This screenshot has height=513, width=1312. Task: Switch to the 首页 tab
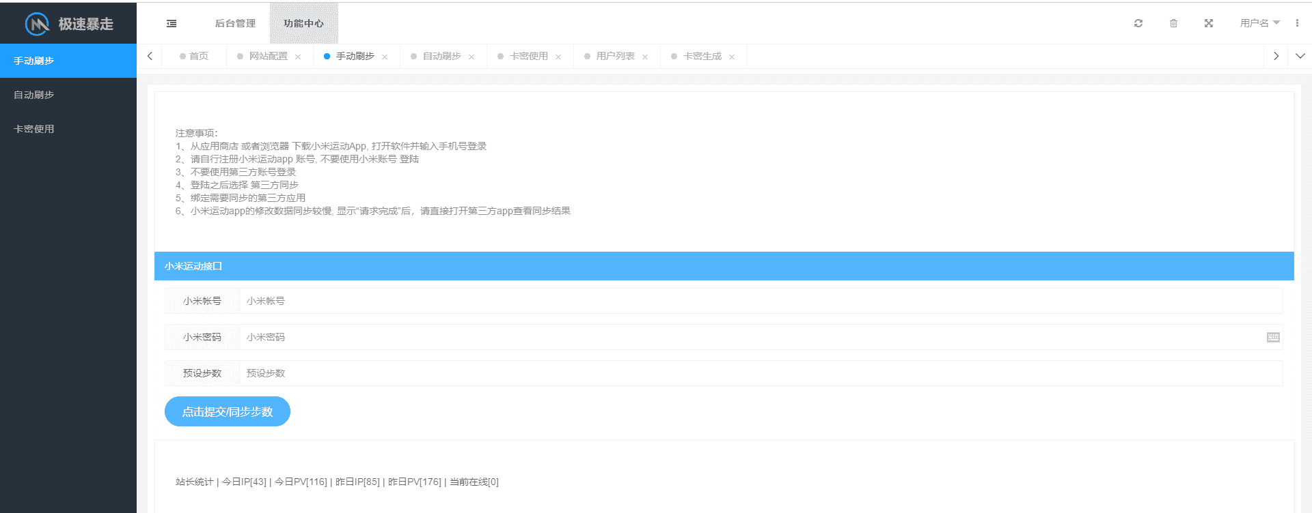pos(194,56)
